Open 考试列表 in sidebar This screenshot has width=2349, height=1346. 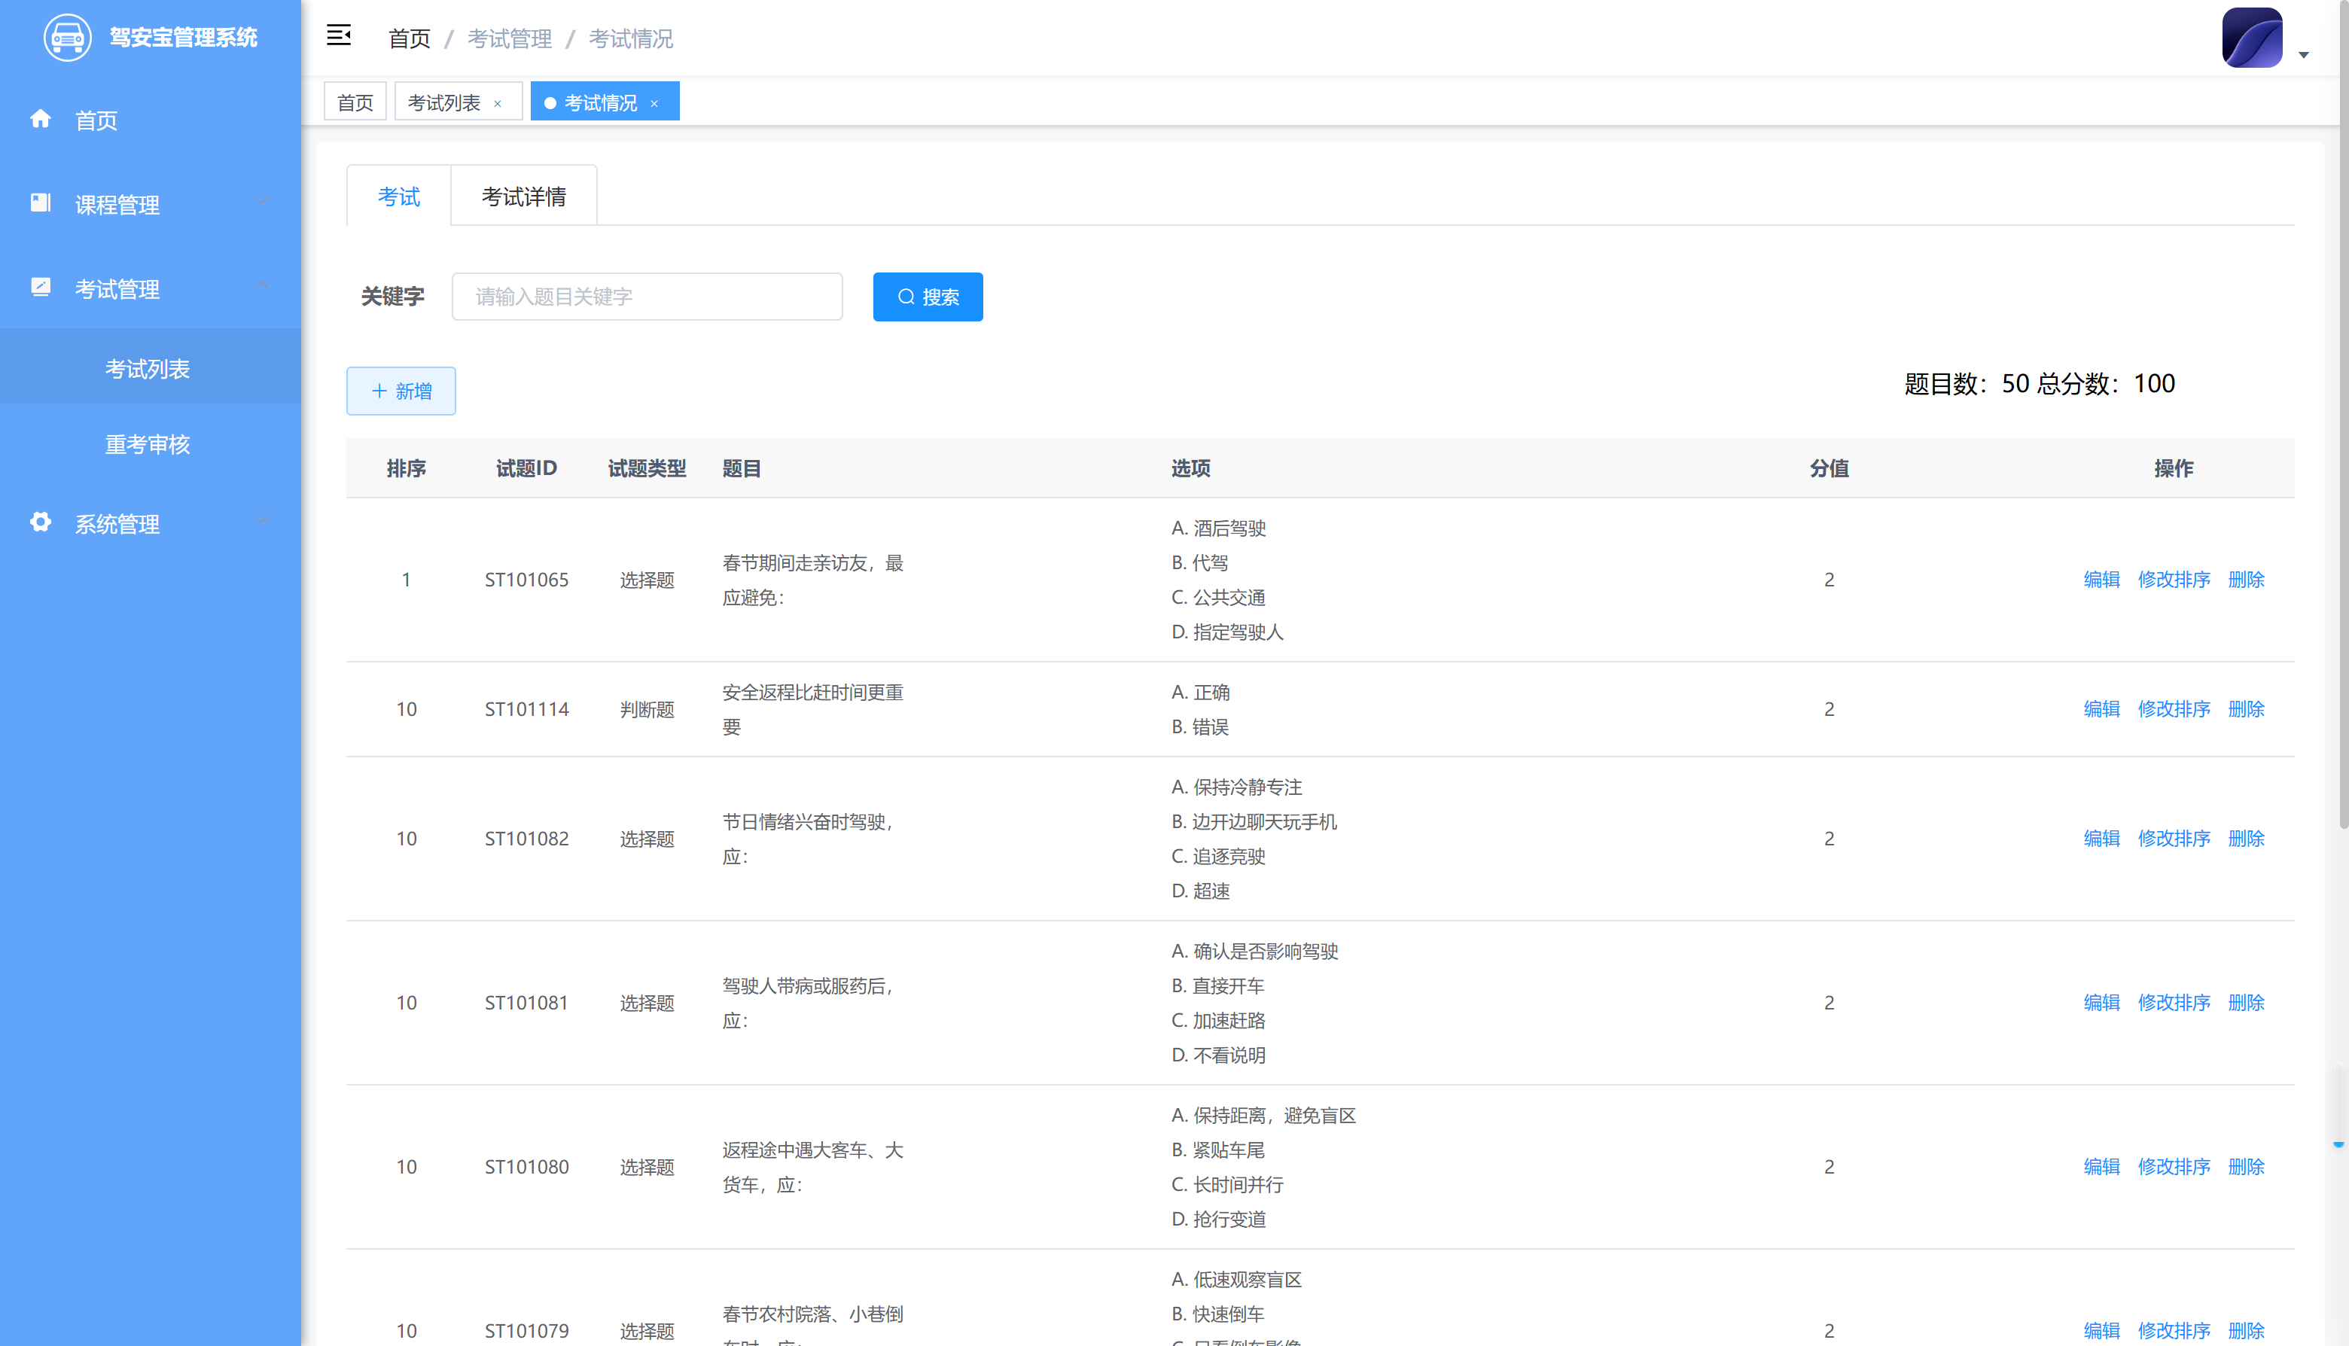(x=150, y=368)
